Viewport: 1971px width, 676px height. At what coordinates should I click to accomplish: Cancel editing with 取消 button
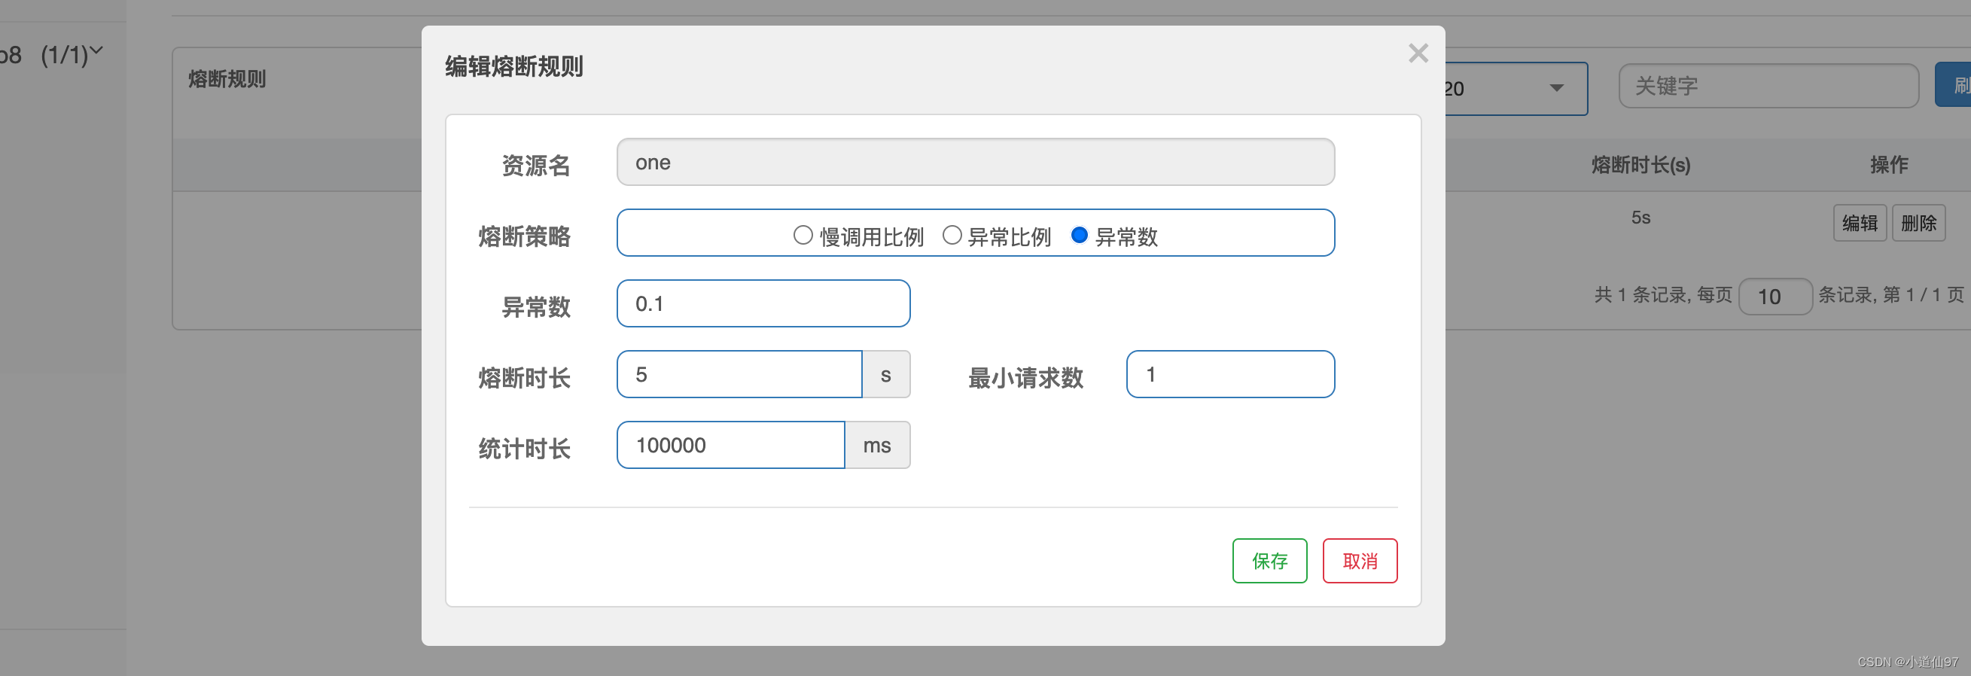[1360, 562]
